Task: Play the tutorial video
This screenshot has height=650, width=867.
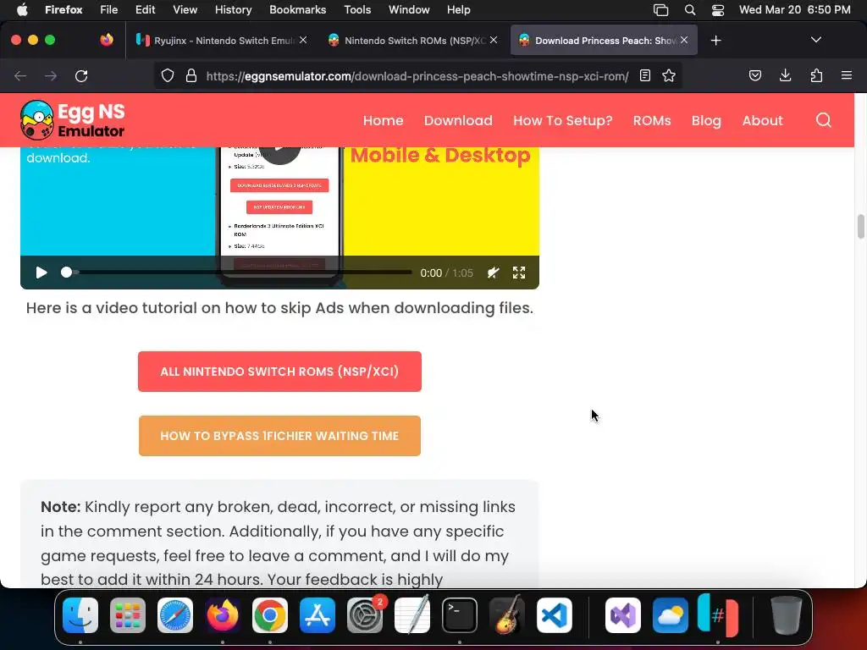Action: click(41, 273)
